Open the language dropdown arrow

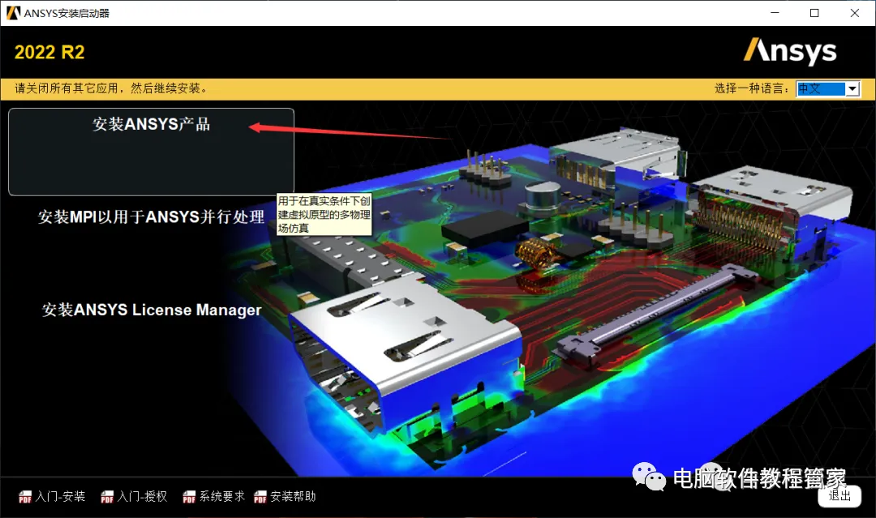852,88
